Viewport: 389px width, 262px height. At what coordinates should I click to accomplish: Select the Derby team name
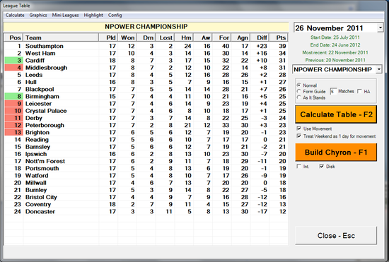point(34,118)
